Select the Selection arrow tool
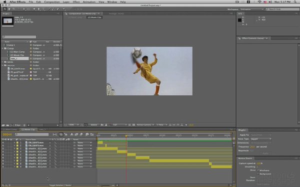This screenshot has height=187, width=300. tap(5, 9)
